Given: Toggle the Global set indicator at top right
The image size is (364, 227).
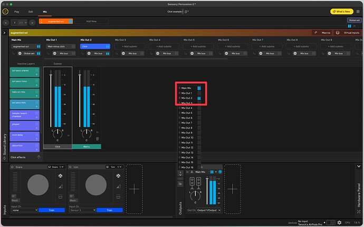Looking at the screenshot, I should [x=349, y=26].
